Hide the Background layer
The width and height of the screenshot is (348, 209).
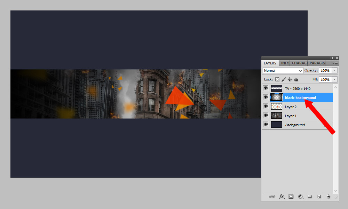point(266,125)
